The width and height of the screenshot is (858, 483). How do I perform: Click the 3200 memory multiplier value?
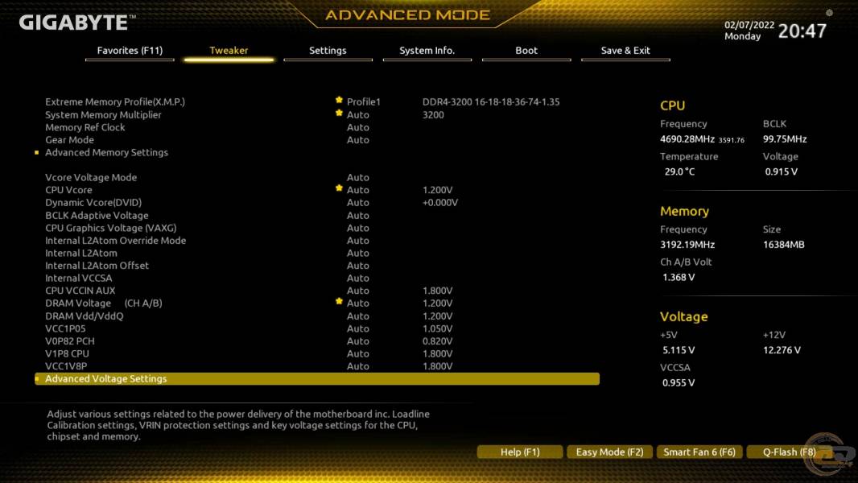[433, 115]
